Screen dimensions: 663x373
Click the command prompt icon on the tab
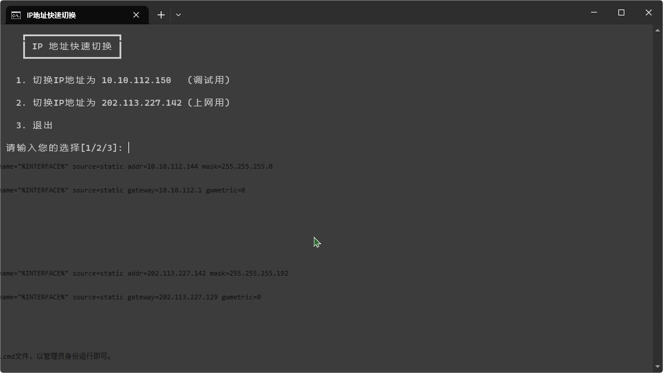tap(16, 15)
